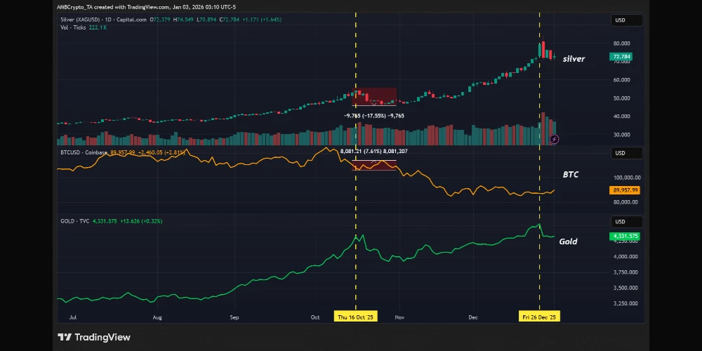702x351 pixels.
Task: Open the USD currency selector for BTC
Action: coord(620,153)
